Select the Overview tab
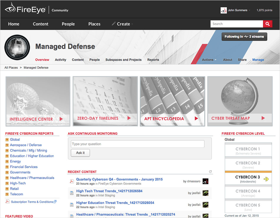 point(42,60)
